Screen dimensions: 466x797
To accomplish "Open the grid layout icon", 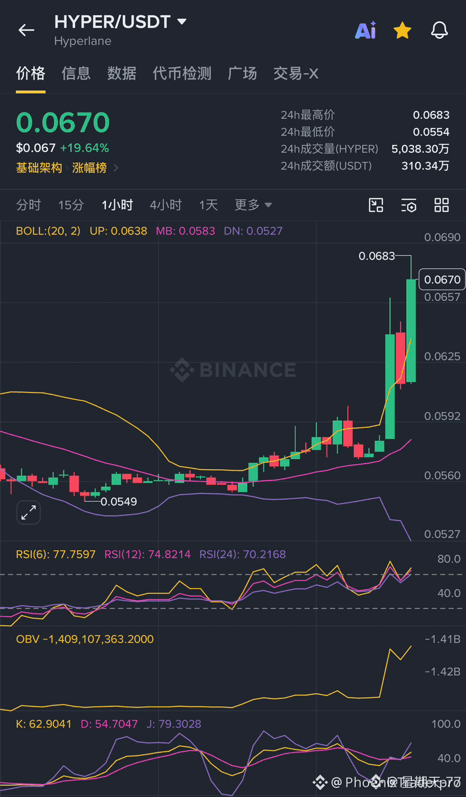I will point(442,205).
